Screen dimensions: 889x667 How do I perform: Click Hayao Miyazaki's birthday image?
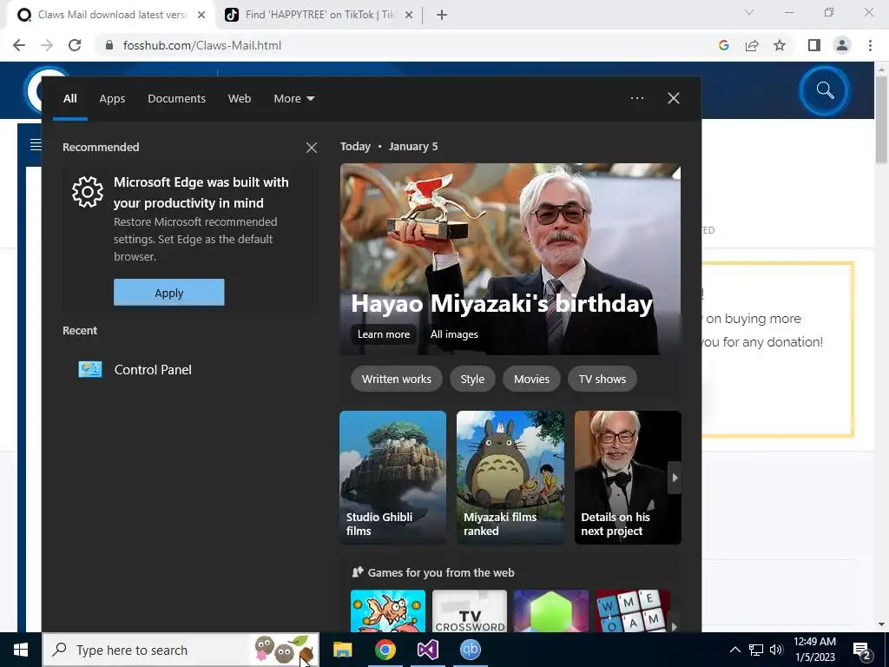click(x=510, y=259)
